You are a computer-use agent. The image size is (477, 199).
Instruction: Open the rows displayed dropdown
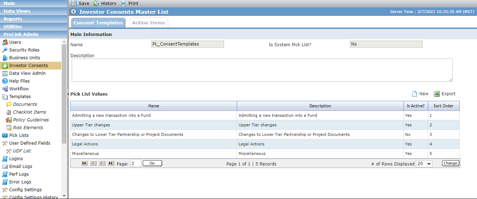(424, 164)
